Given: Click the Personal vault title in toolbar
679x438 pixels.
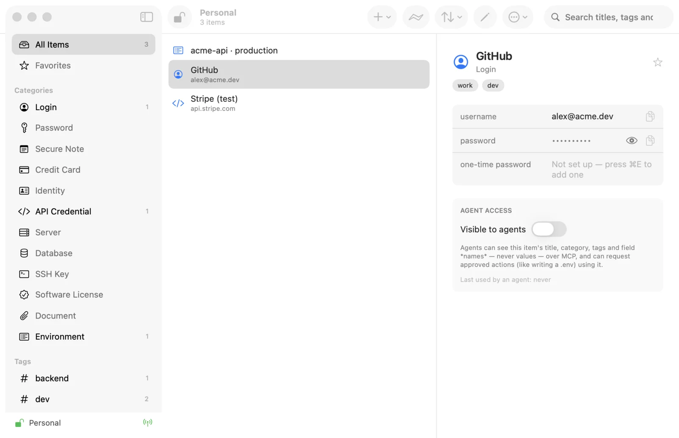Looking at the screenshot, I should [x=218, y=13].
